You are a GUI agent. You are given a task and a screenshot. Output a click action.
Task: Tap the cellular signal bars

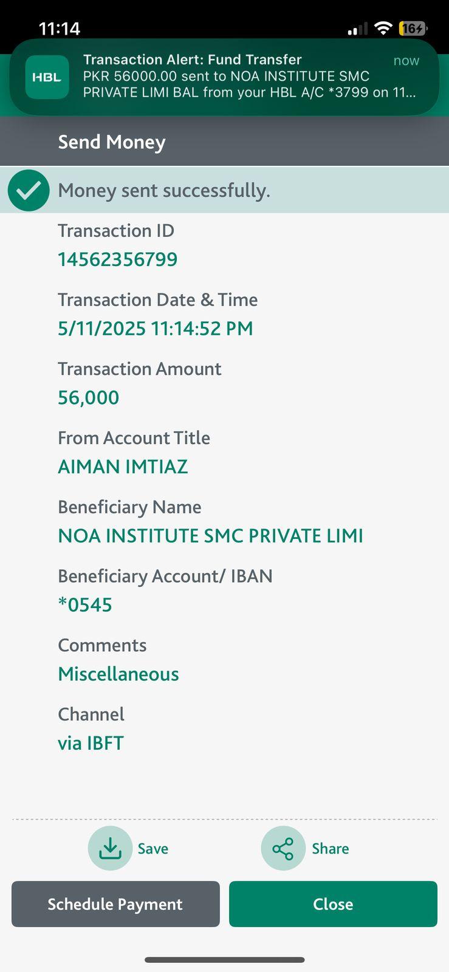[357, 29]
